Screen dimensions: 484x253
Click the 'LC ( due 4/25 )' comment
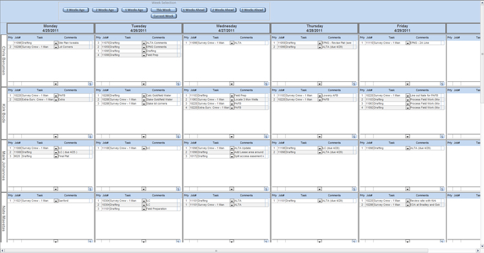pos(74,152)
